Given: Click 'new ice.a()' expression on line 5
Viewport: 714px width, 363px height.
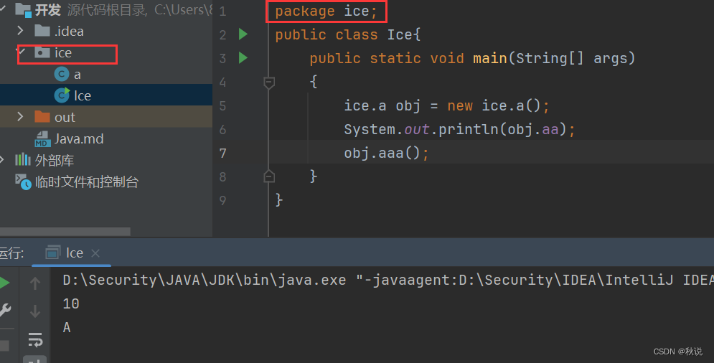Looking at the screenshot, I should click(494, 105).
